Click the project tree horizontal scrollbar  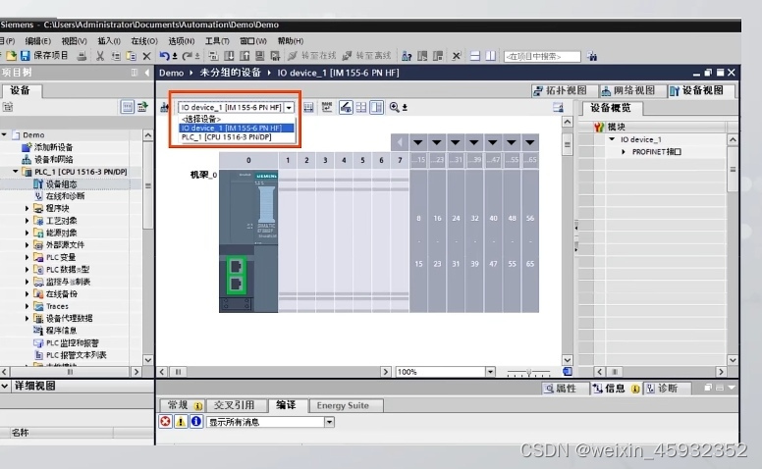(70, 372)
